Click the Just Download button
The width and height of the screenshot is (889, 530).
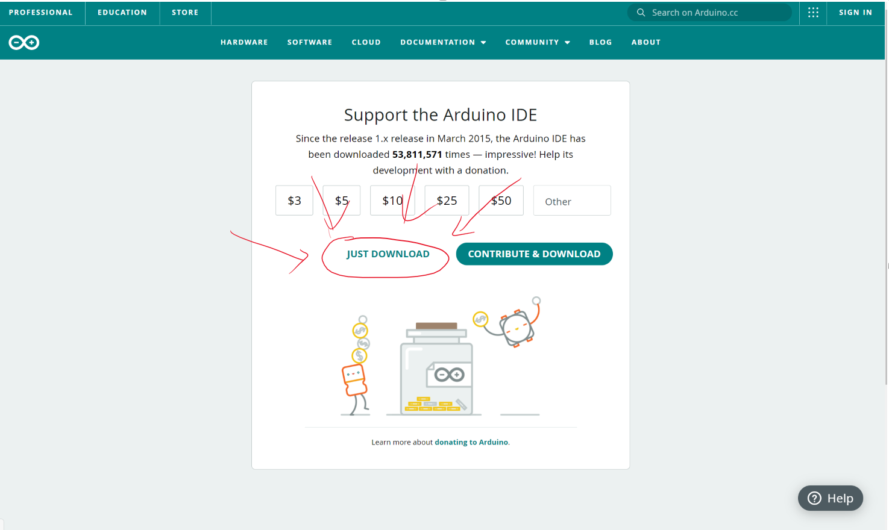pos(388,254)
